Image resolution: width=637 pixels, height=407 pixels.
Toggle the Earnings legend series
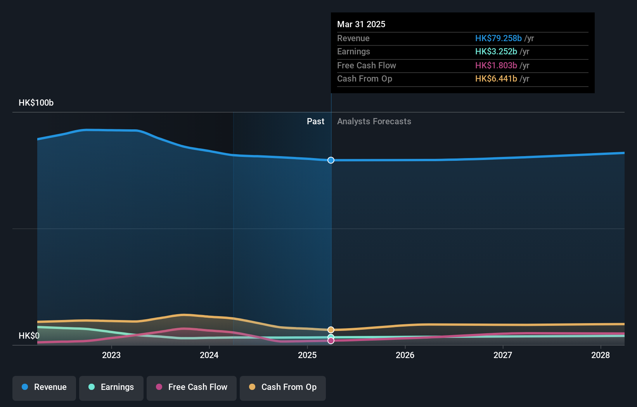pyautogui.click(x=111, y=388)
